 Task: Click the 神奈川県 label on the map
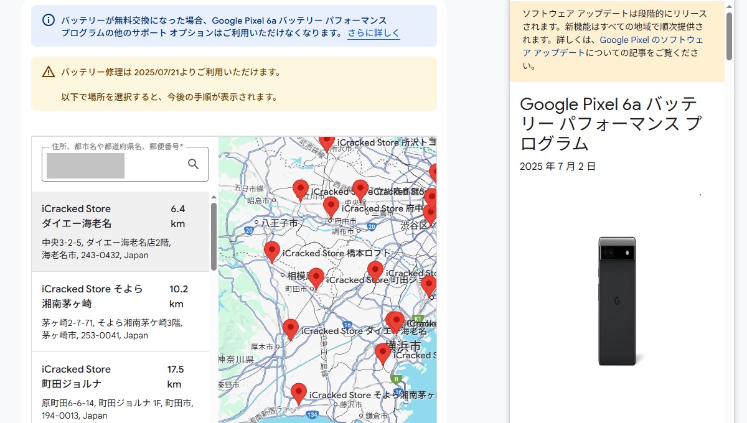(236, 360)
